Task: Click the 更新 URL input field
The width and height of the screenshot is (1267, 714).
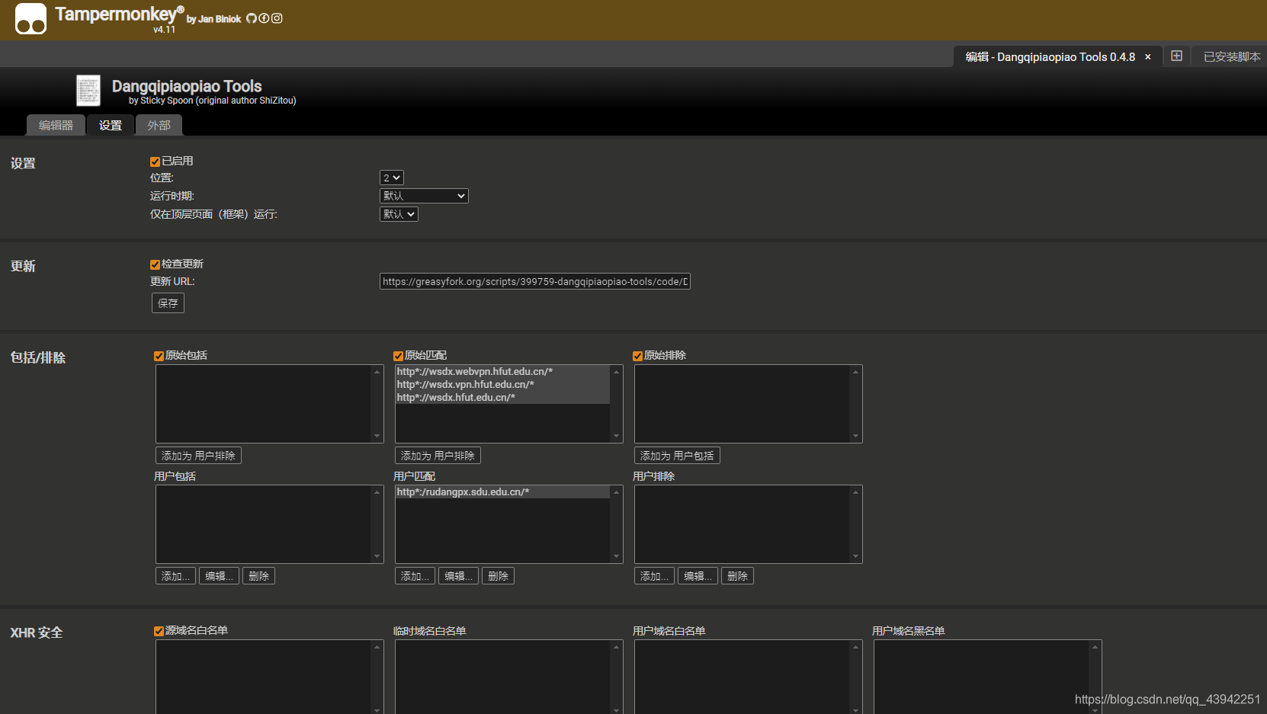Action: (x=535, y=281)
